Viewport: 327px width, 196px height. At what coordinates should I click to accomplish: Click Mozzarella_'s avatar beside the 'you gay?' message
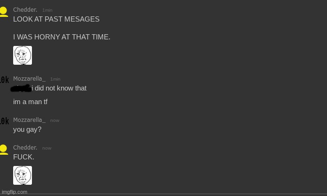tap(4, 122)
